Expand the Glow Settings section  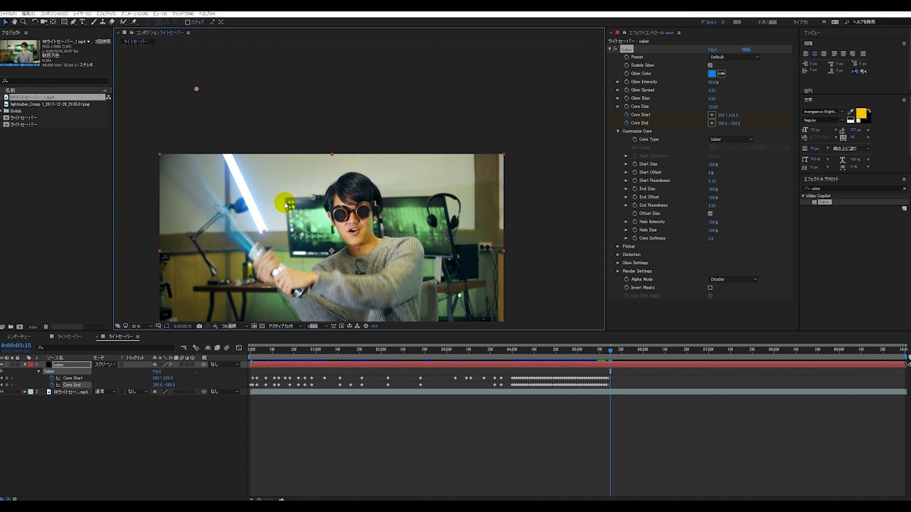[618, 262]
